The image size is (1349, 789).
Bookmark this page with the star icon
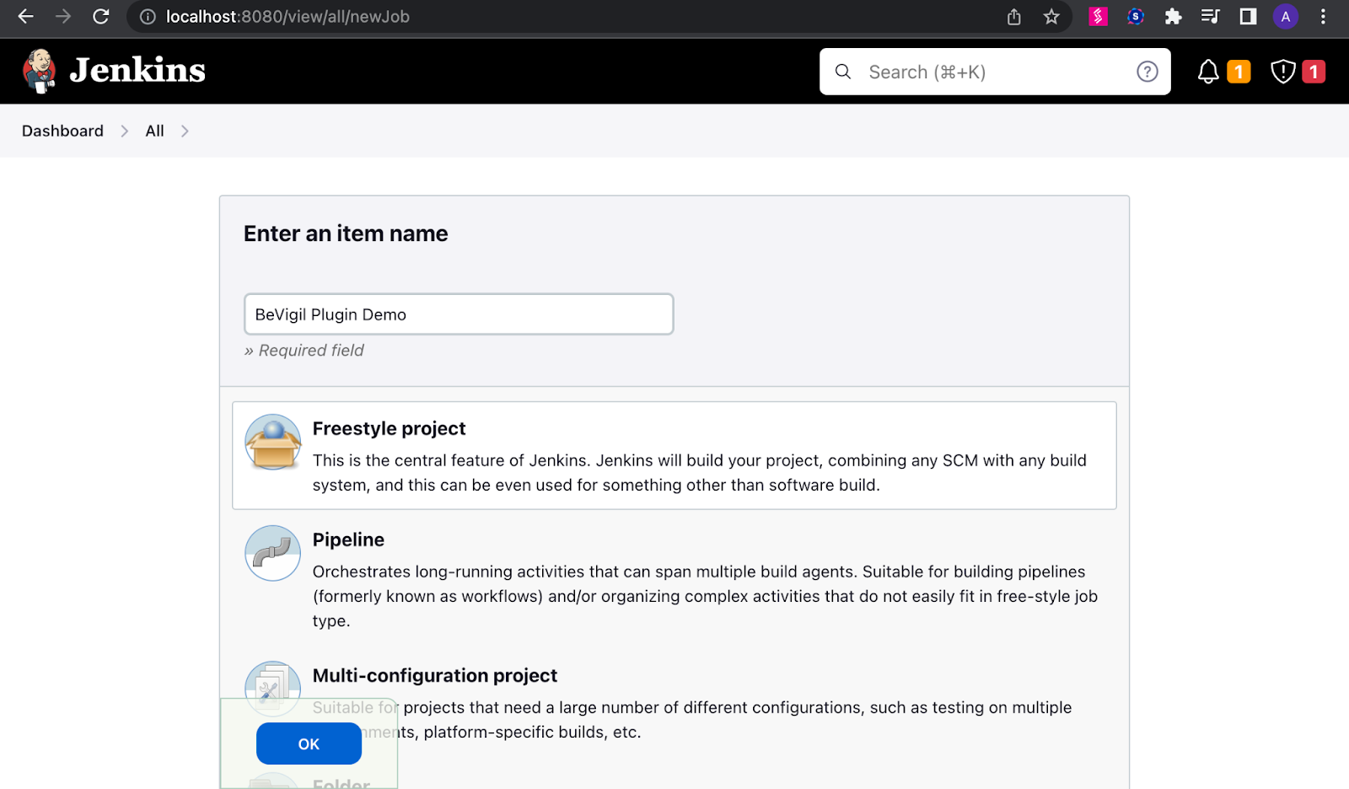coord(1051,17)
